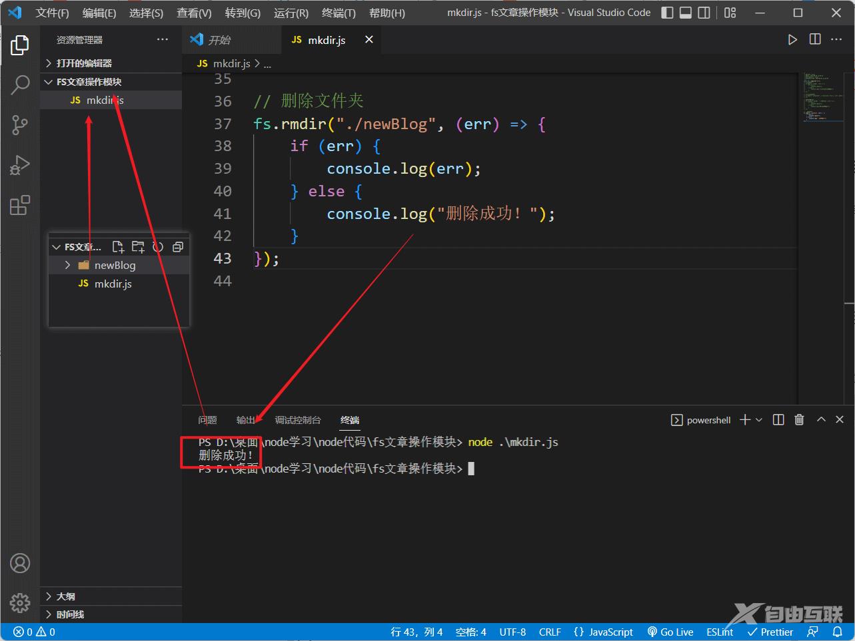Change indentation via 空格: 4

(471, 632)
